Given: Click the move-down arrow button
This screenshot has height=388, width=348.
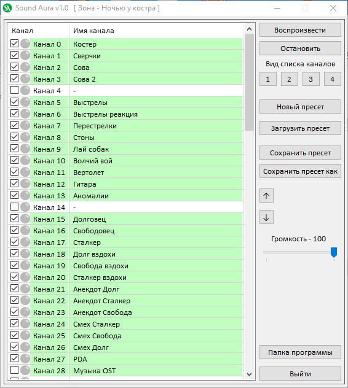Looking at the screenshot, I should pos(266,217).
